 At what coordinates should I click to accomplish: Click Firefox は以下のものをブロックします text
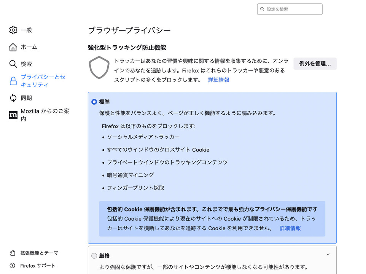tap(149, 126)
